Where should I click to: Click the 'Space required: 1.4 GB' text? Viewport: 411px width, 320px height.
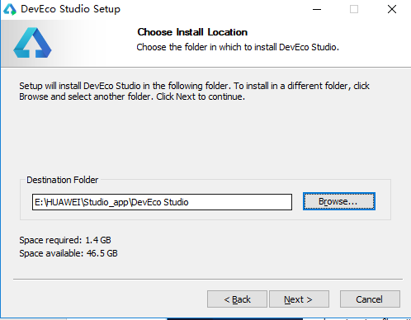65,240
